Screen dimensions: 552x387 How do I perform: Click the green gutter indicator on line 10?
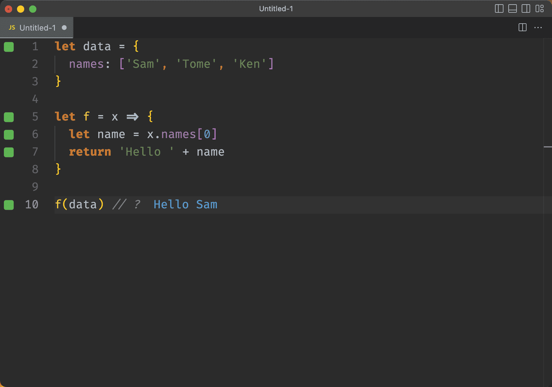[9, 205]
